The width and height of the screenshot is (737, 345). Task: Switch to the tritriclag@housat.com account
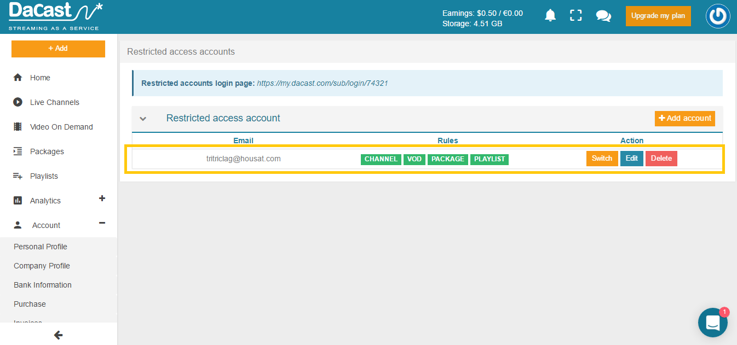[x=602, y=159]
